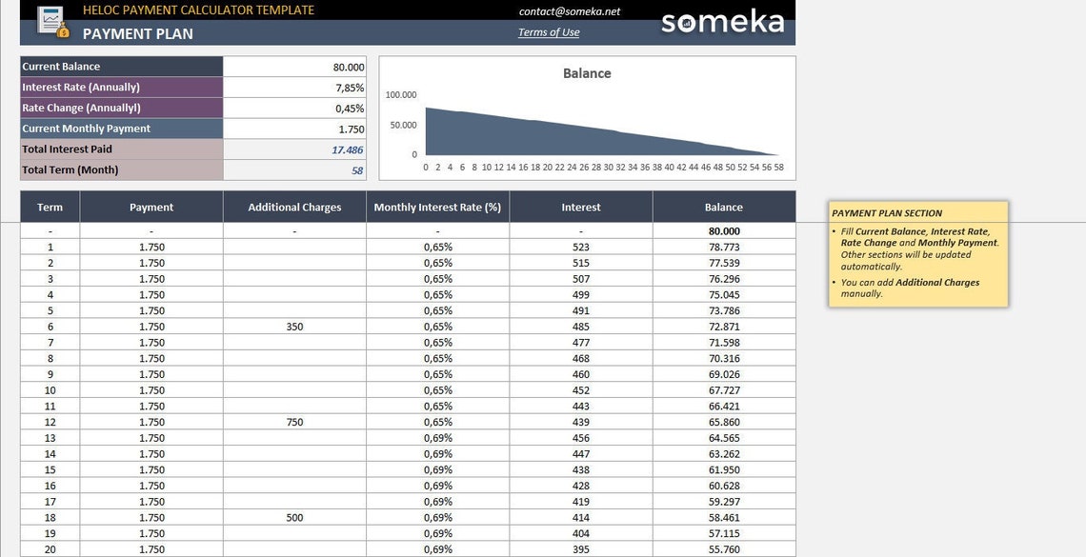Click the HELOC calculator logo icon
This screenshot has width=1086, height=557.
(x=53, y=22)
